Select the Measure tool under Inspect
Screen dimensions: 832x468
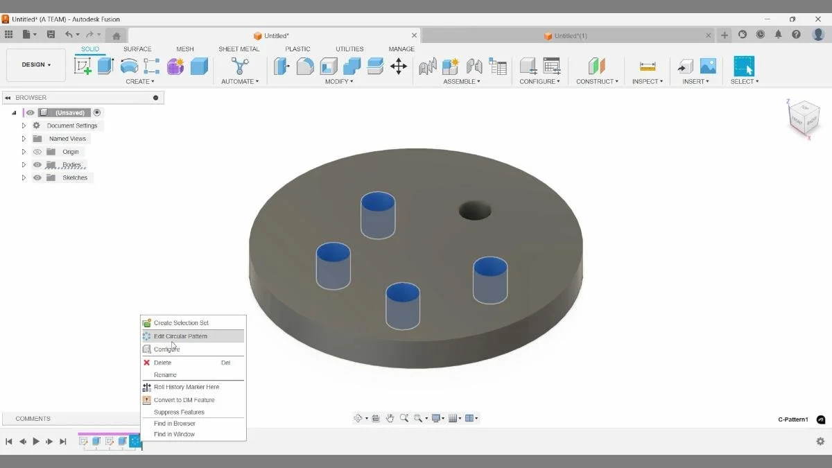point(647,66)
